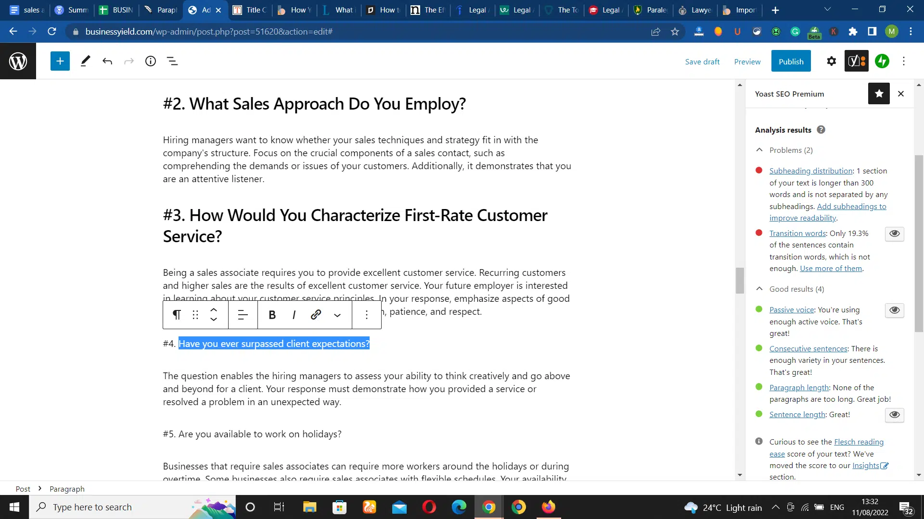The width and height of the screenshot is (924, 519).
Task: Open the Flesch reading ease link
Action: pyautogui.click(x=859, y=442)
